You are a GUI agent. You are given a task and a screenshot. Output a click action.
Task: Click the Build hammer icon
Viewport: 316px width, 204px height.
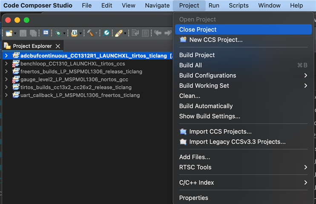point(90,33)
